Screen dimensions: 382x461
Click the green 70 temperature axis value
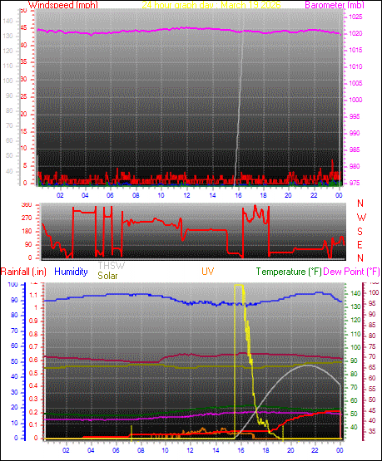354,388
